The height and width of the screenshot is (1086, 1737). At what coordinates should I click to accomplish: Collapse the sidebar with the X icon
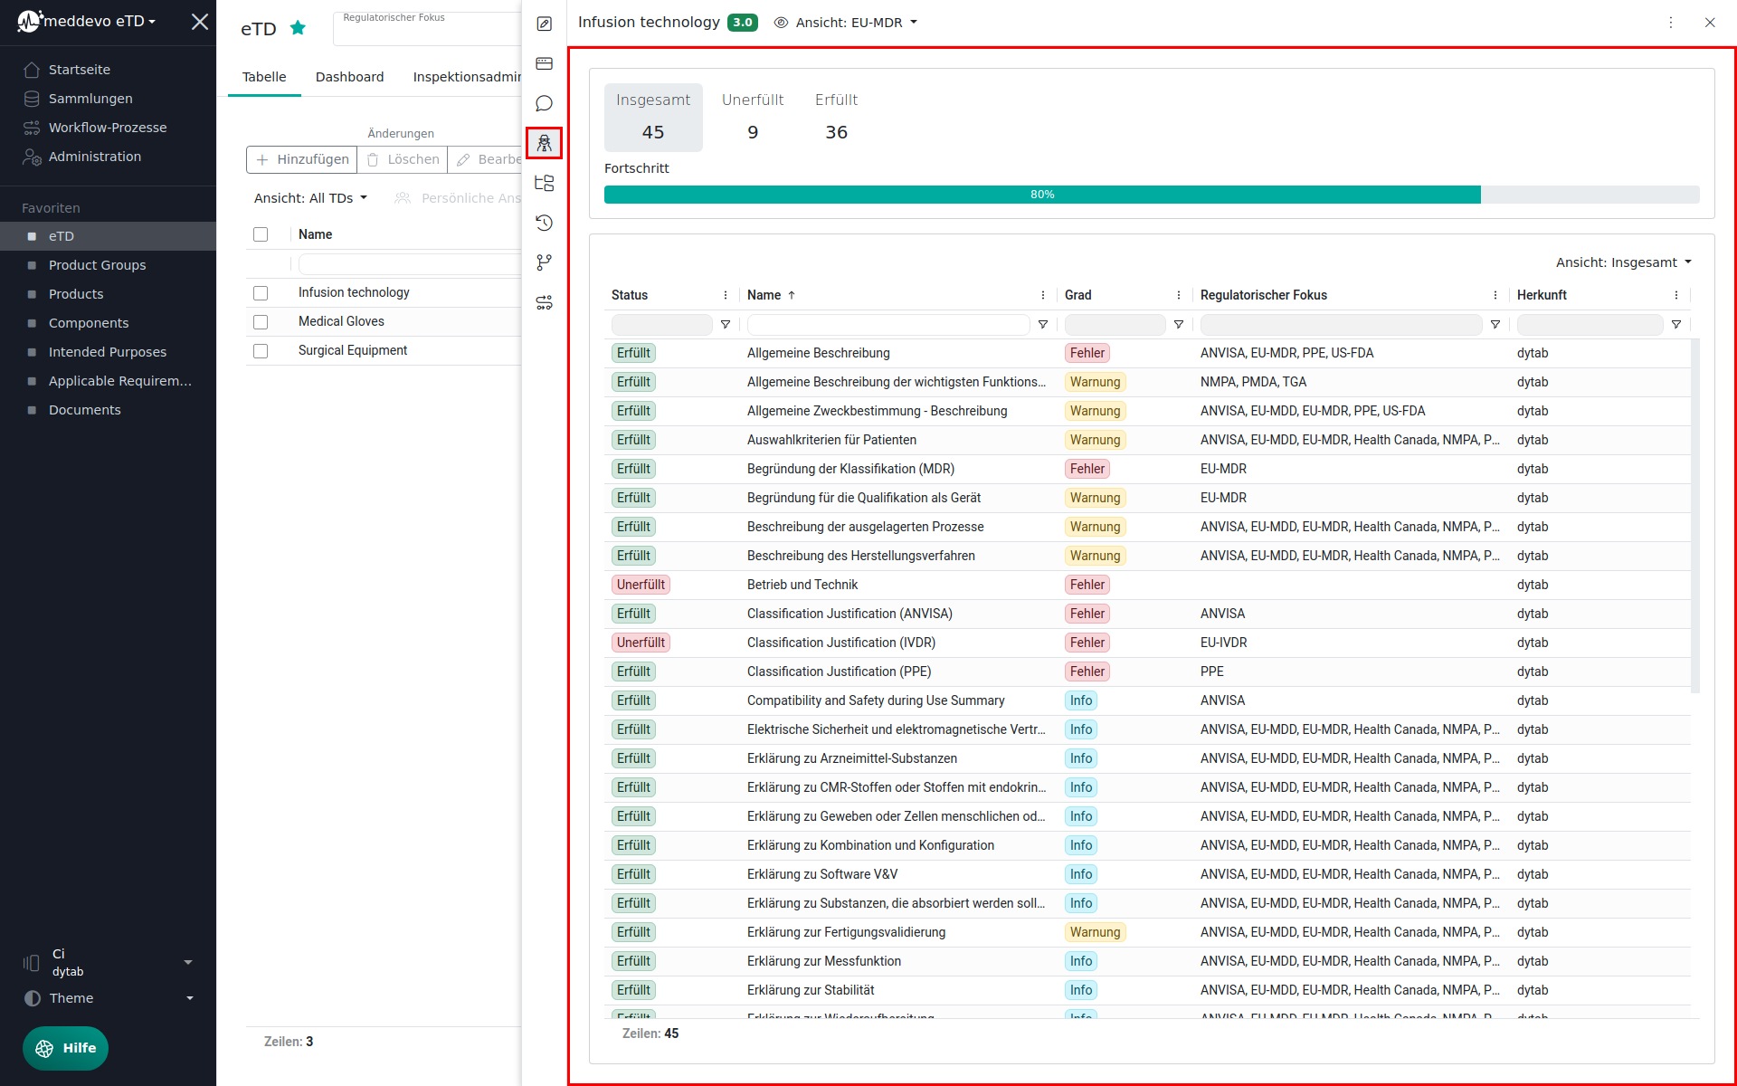(200, 21)
